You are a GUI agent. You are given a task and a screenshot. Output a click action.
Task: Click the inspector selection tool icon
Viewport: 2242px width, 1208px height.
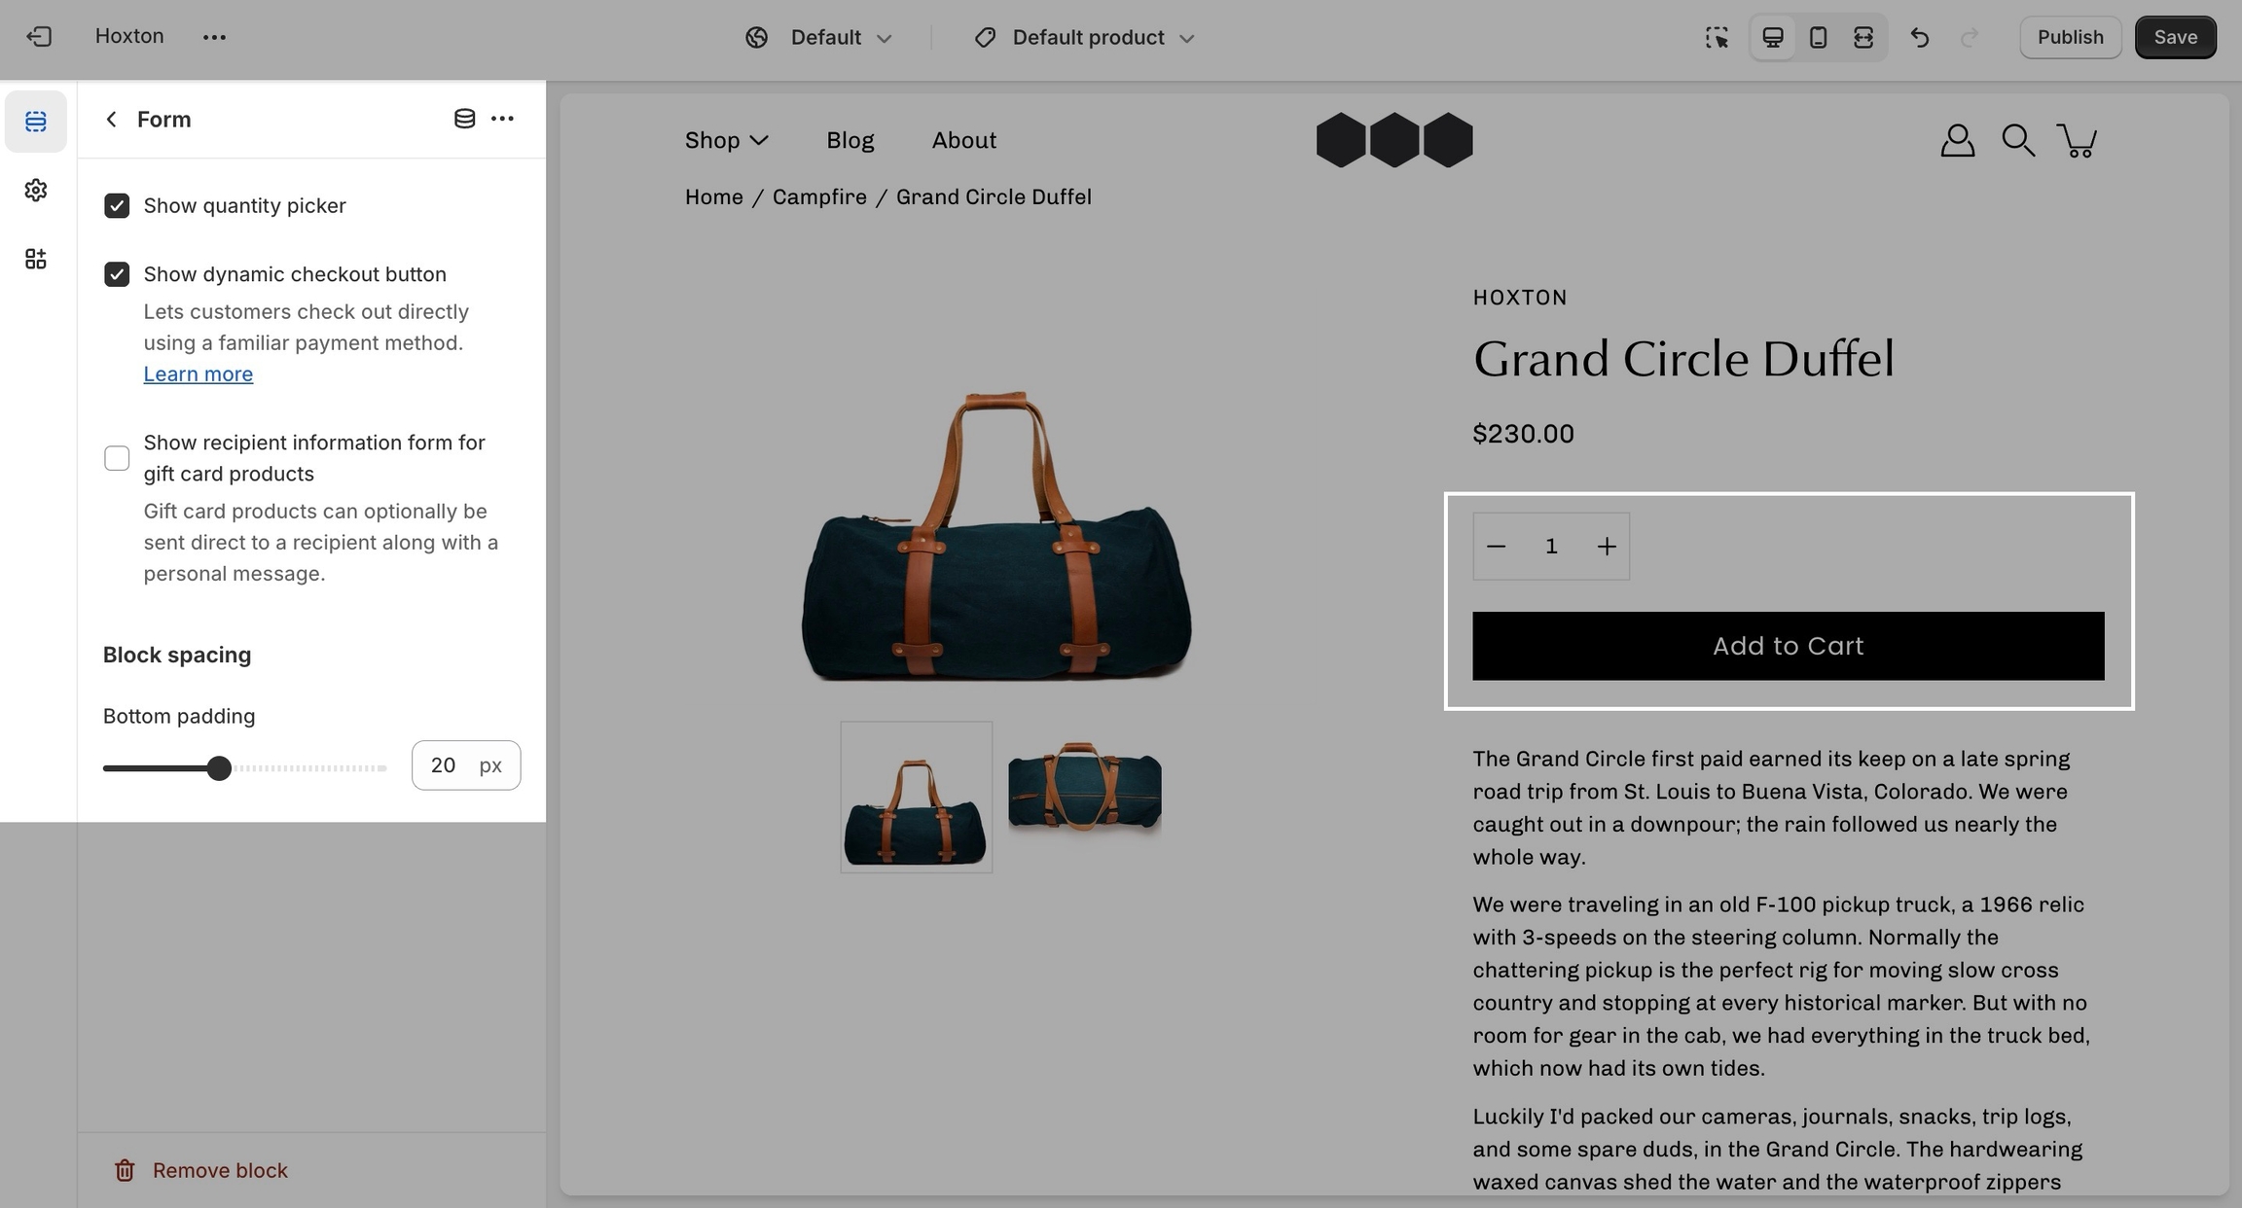pyautogui.click(x=1718, y=37)
